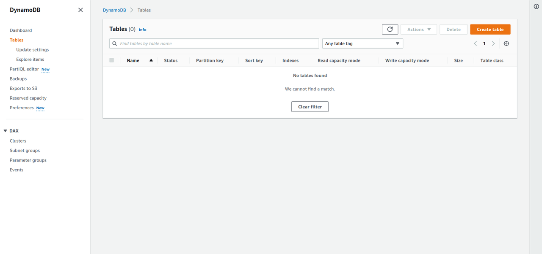Click the Write capacity mode column header

(407, 61)
